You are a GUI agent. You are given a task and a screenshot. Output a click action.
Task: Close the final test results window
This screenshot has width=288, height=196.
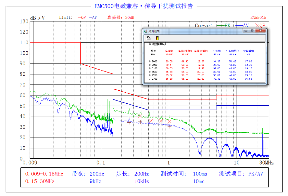(x=260, y=31)
